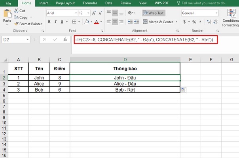239x158 pixels.
Task: Apply the red Font Color A
Action: click(x=96, y=22)
